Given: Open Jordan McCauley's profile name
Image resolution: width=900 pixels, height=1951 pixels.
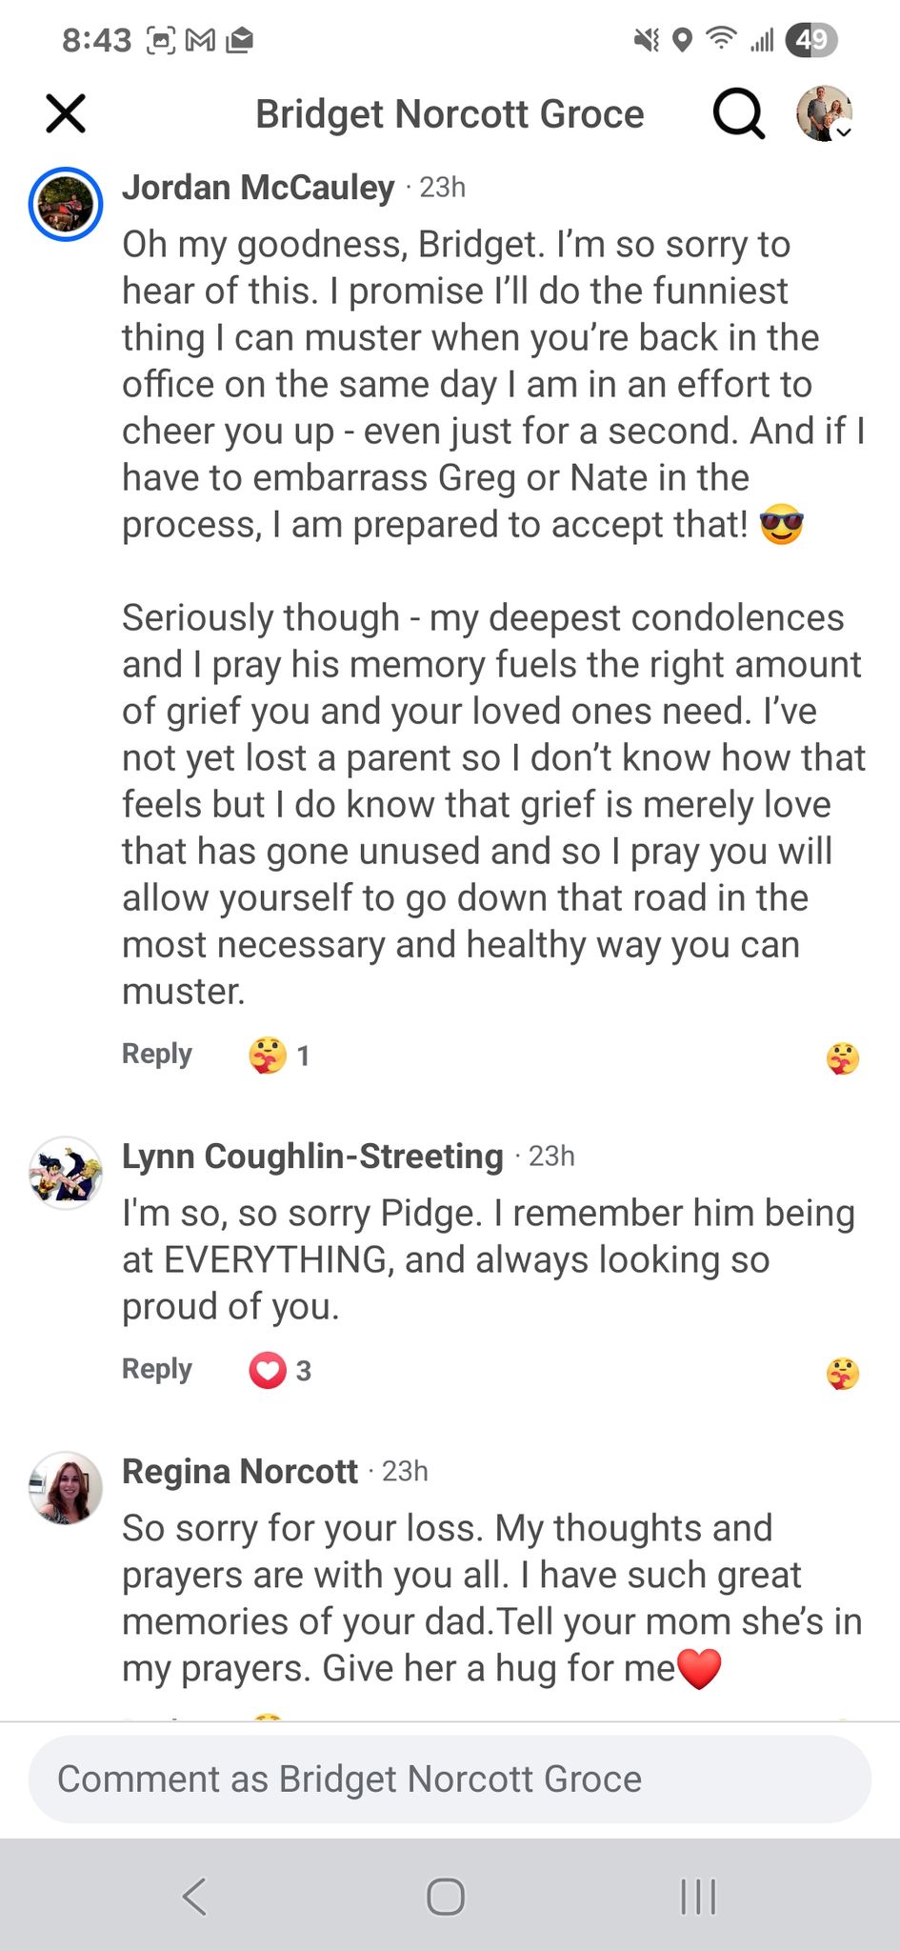Looking at the screenshot, I should (x=258, y=188).
